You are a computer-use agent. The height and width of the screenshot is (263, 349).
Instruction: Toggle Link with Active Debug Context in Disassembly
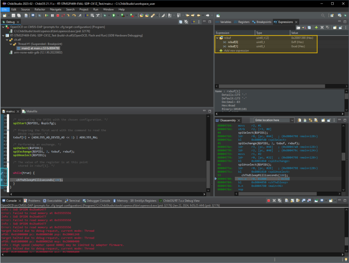(x=310, y=120)
